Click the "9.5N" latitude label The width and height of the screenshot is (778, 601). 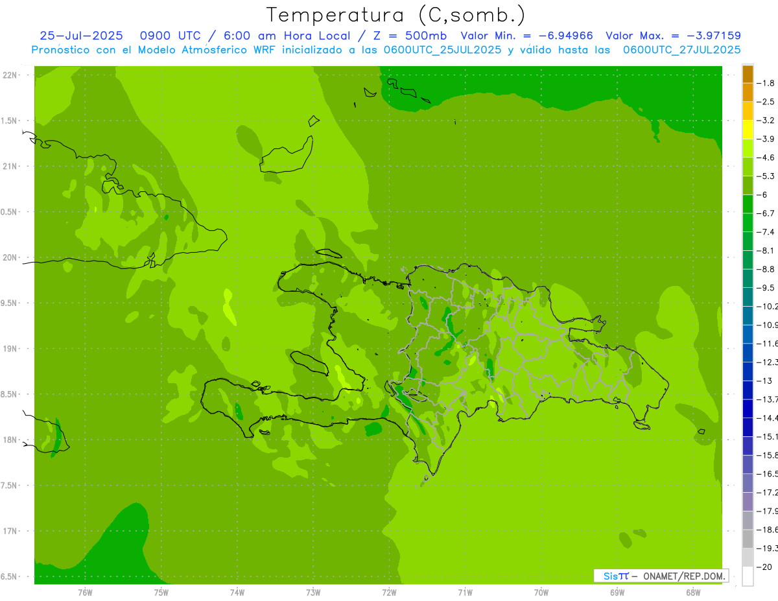[9, 303]
